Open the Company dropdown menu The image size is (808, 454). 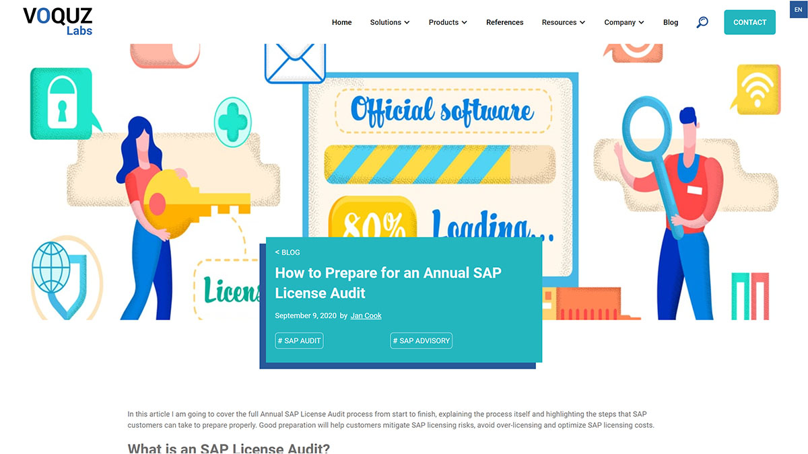pos(624,22)
